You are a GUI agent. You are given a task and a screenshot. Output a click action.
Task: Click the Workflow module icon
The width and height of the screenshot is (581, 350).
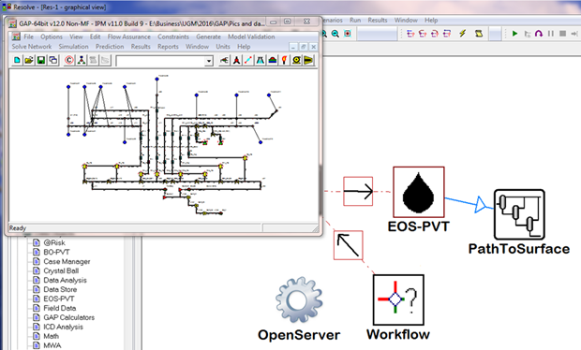click(x=398, y=300)
